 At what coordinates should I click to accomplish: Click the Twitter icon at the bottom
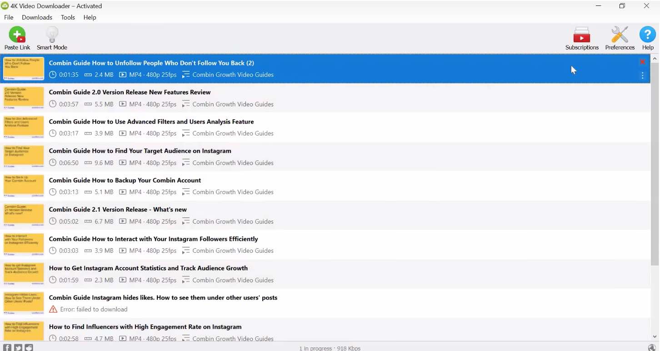(x=17, y=347)
